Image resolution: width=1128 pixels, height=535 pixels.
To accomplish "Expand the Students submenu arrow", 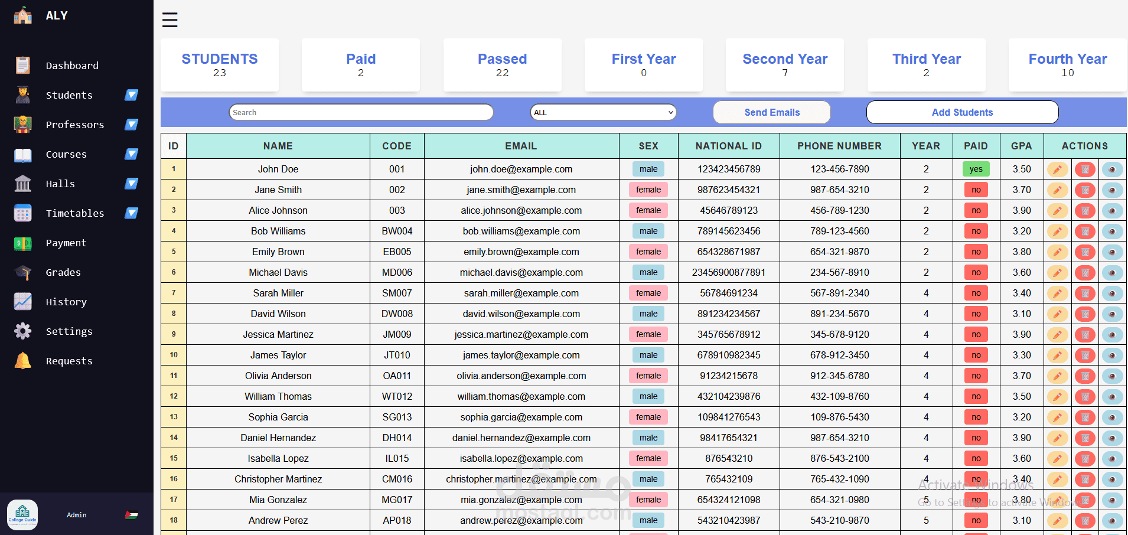I will click(131, 95).
